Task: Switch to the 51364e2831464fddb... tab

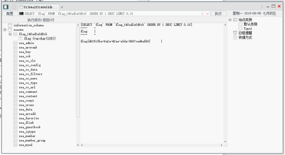Action: coord(39,7)
